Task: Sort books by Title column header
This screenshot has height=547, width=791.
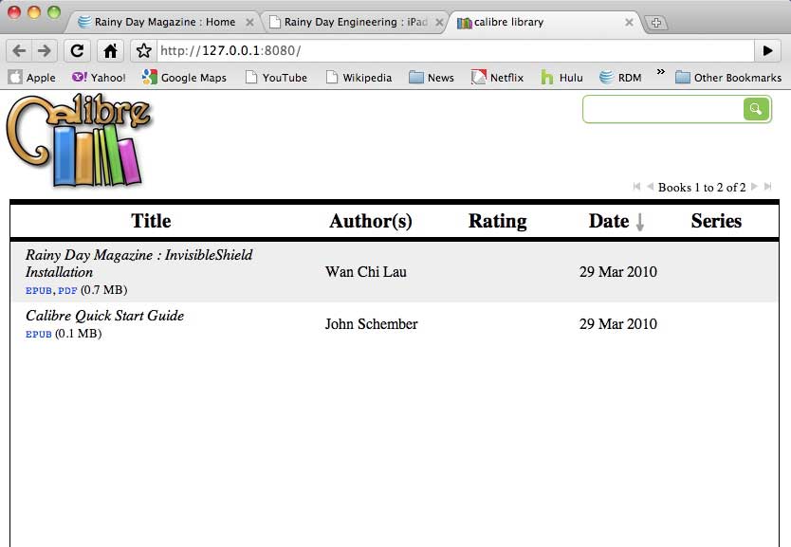Action: 151,221
